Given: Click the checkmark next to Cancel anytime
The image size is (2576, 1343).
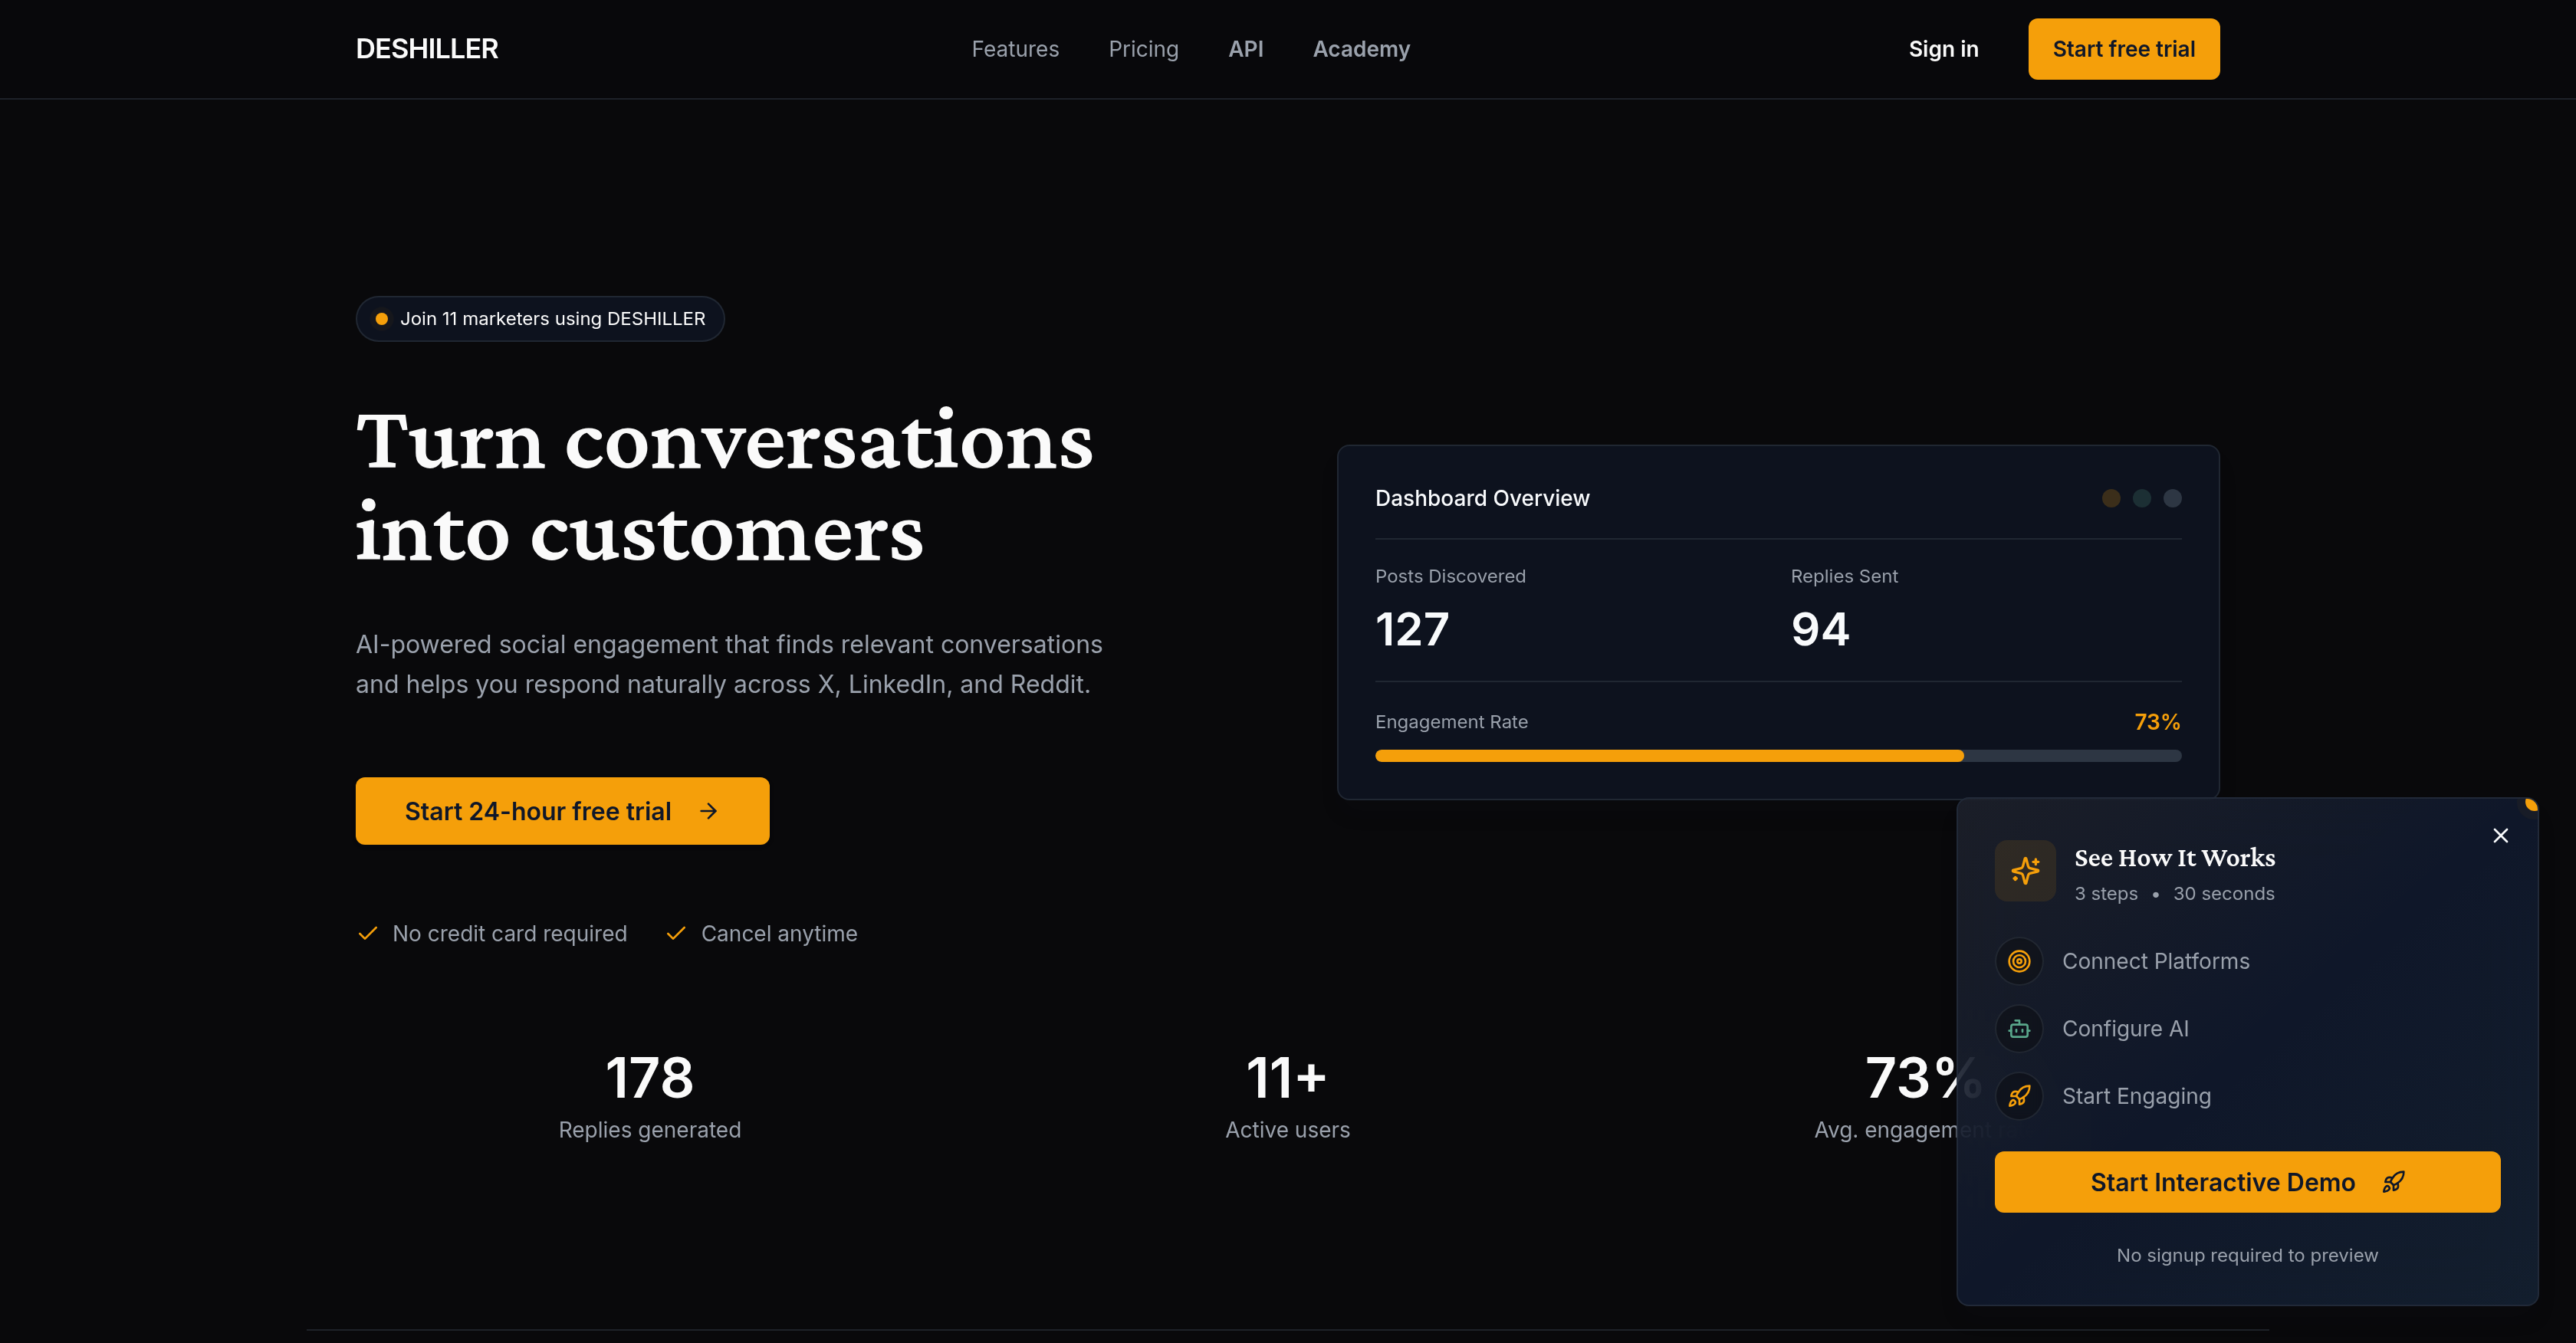Looking at the screenshot, I should (x=676, y=933).
